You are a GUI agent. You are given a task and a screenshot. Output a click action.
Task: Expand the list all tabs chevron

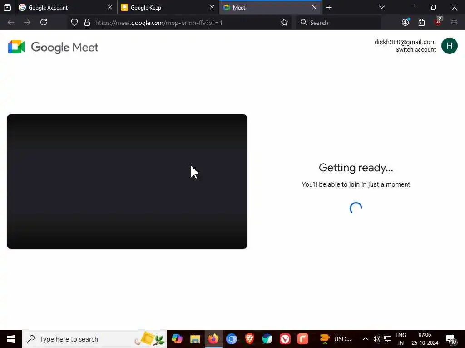coord(381,7)
